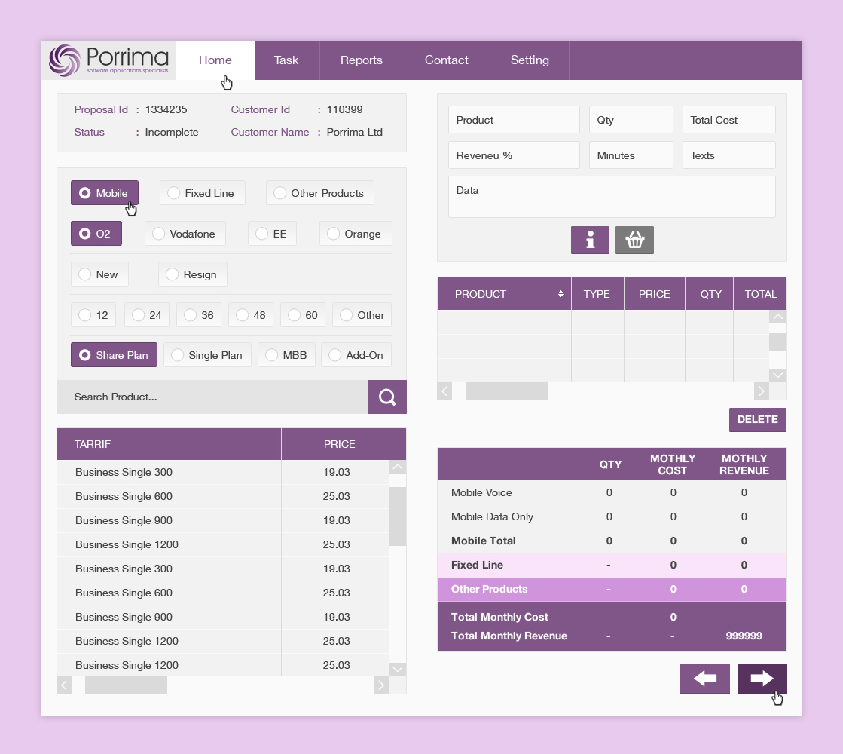Click the DELETE button
This screenshot has width=843, height=754.
coord(757,419)
